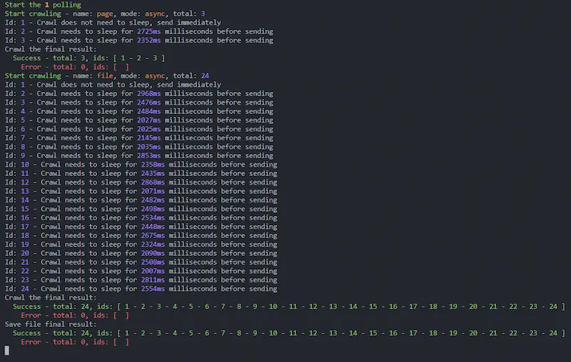Click the 'Save file final result:' line
The width and height of the screenshot is (571, 362).
[51, 324]
